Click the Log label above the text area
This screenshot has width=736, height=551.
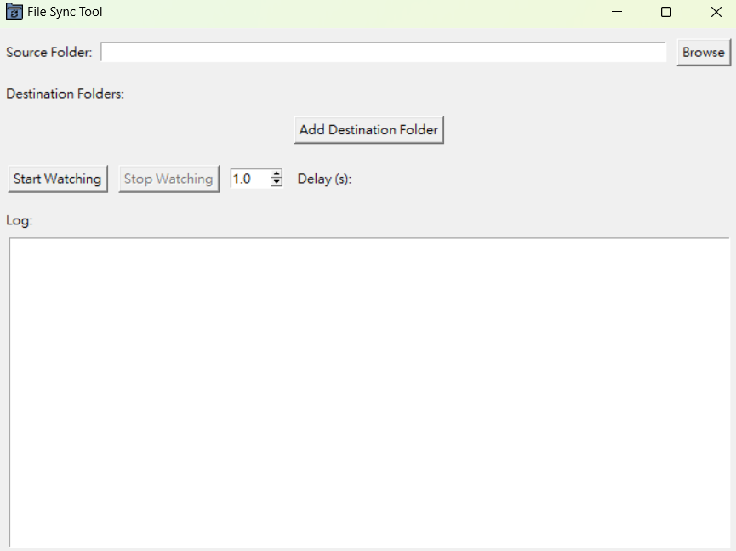click(x=19, y=221)
